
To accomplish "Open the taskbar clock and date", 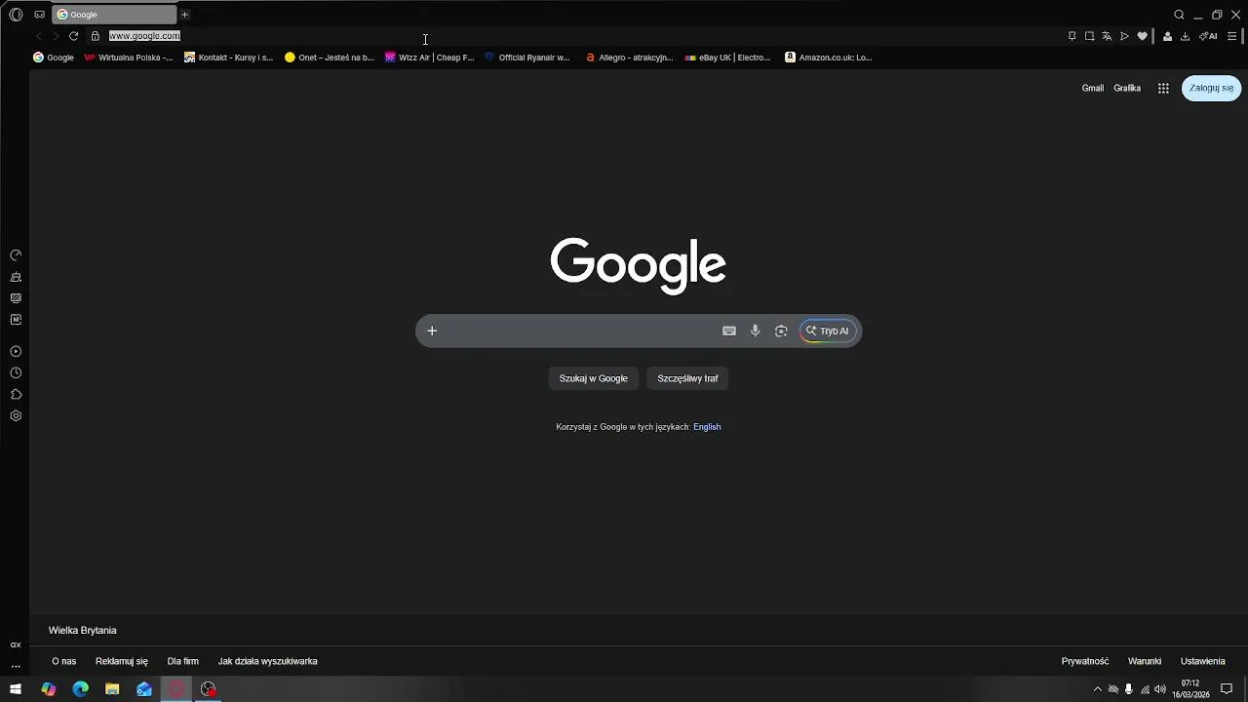I will coord(1190,689).
